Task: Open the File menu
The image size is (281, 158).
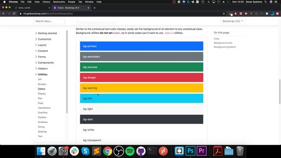Action: tap(22, 2)
